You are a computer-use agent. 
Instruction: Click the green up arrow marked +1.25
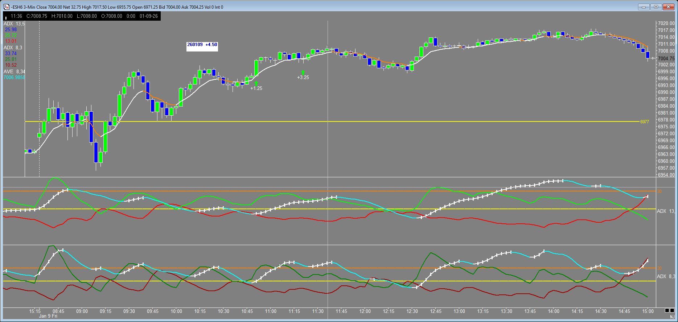[256, 83]
